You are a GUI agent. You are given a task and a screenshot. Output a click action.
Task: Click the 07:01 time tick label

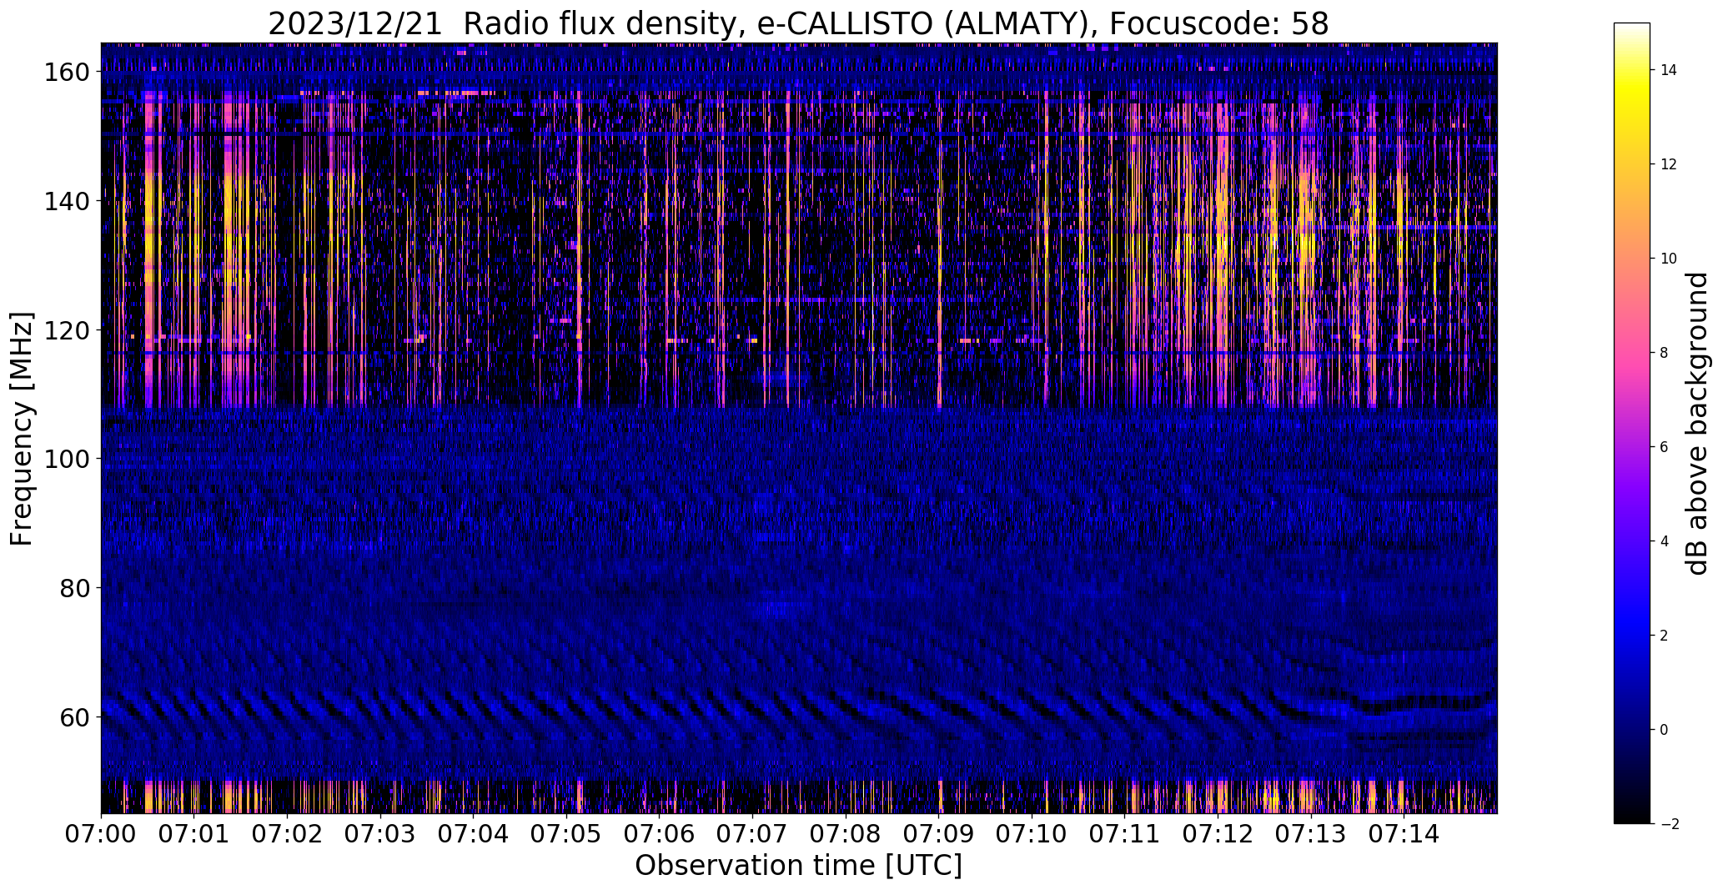pyautogui.click(x=194, y=833)
